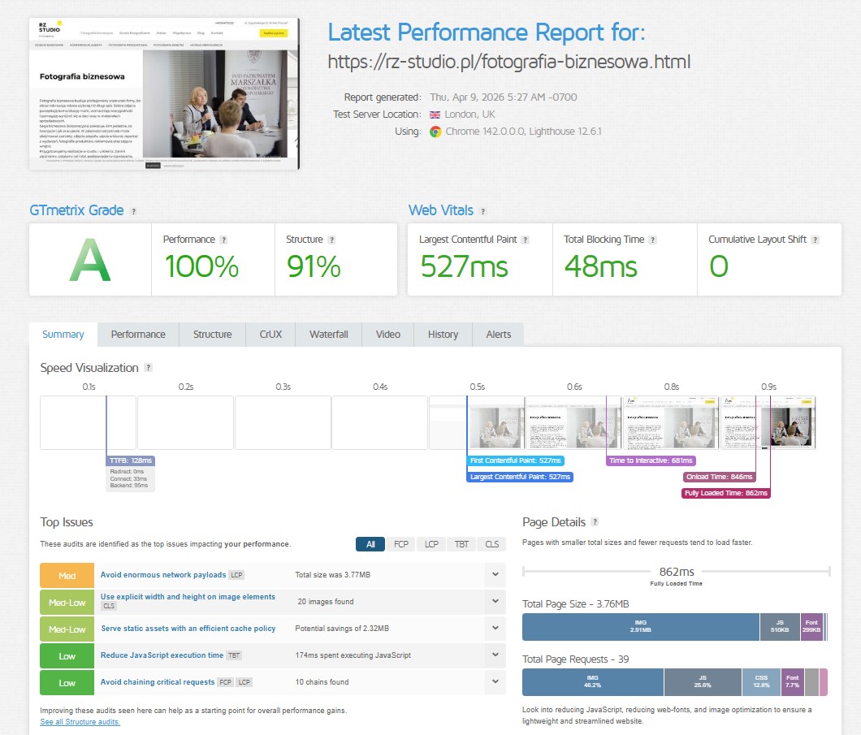Switch to the Waterfall tab
This screenshot has width=861, height=735.
pos(328,335)
